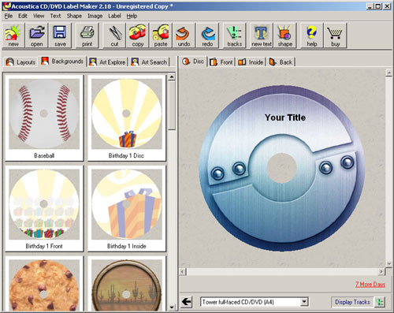Open the Image menu
This screenshot has width=394, height=313.
[x=95, y=16]
